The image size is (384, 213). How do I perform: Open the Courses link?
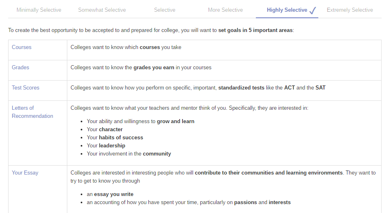tap(21, 47)
